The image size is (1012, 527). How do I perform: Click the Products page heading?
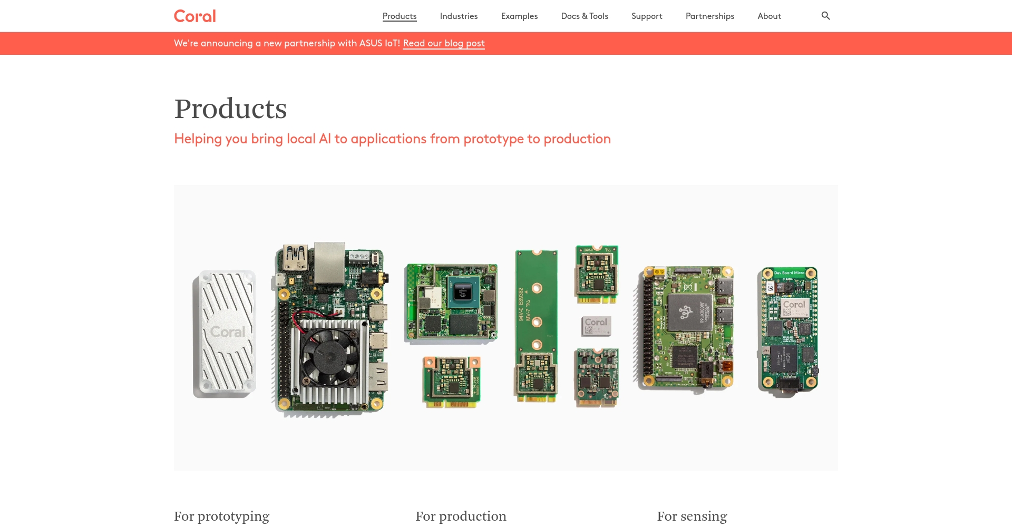(x=230, y=109)
